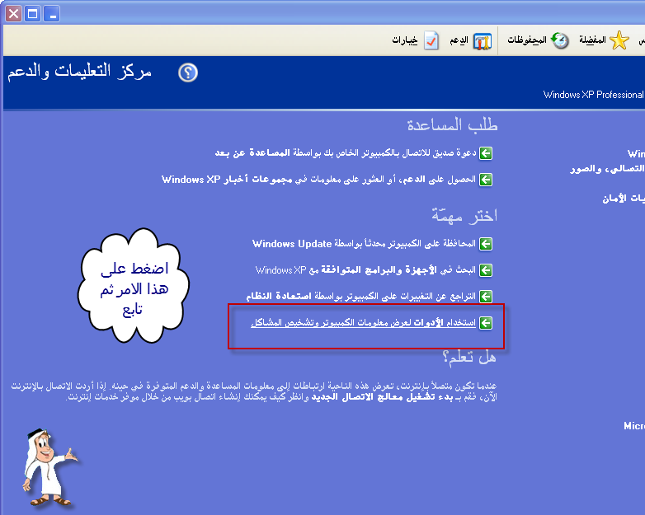
Task: Open Favorites (المفضلة) star icon
Action: 619,40
